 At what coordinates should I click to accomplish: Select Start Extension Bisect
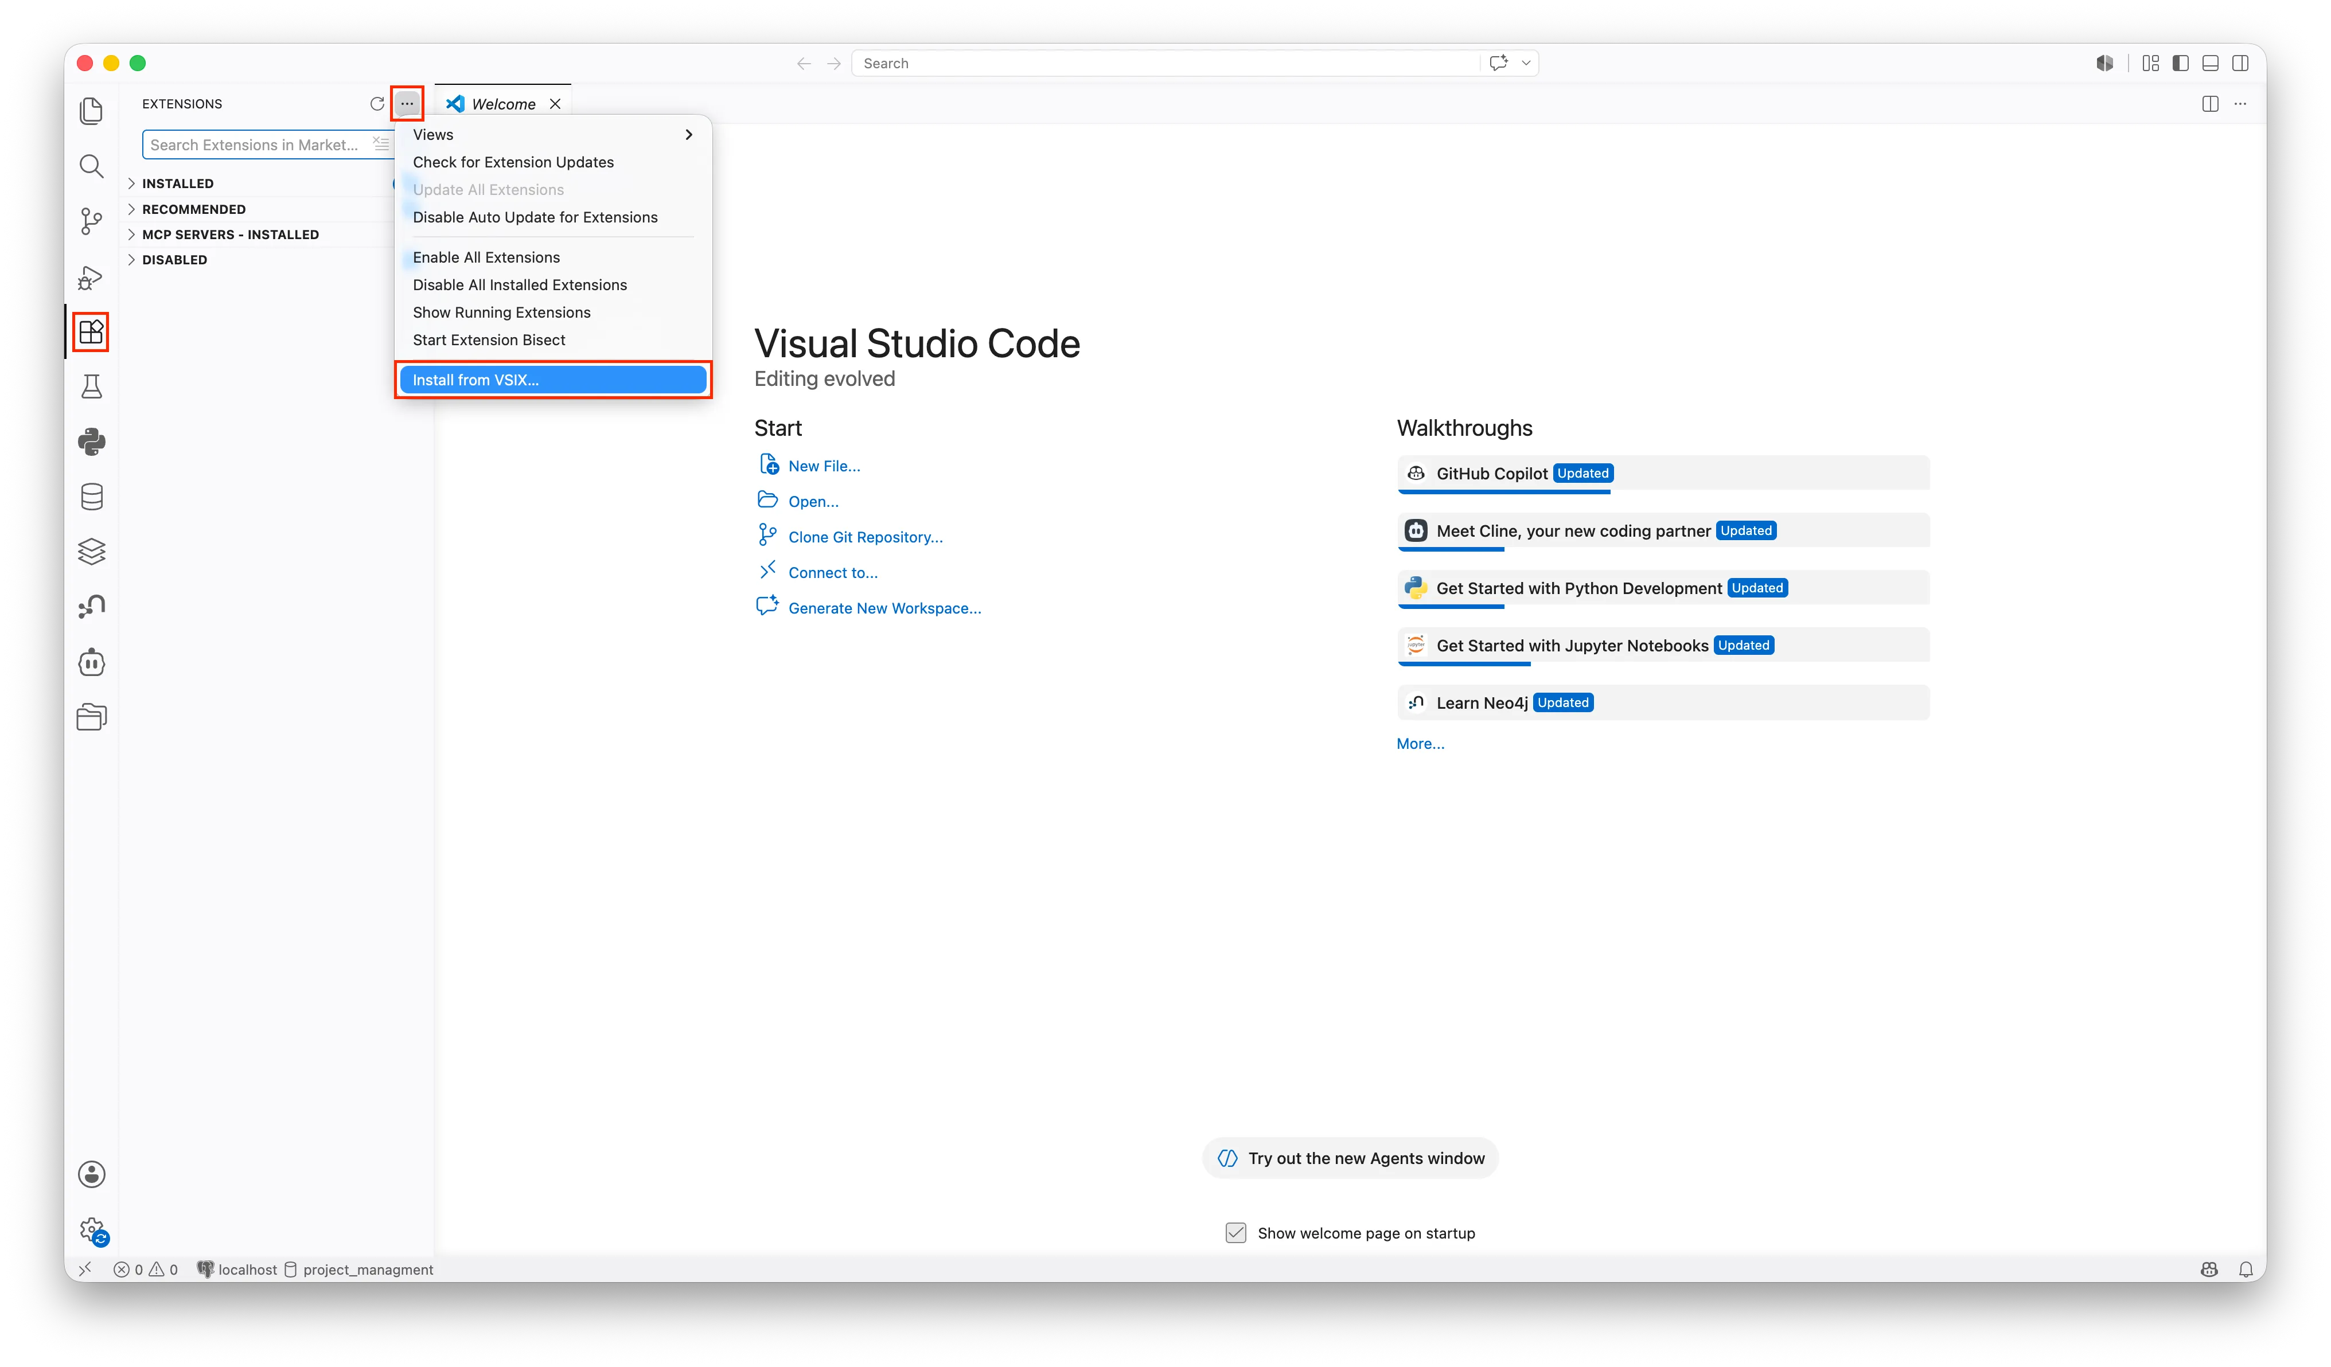pos(553,341)
